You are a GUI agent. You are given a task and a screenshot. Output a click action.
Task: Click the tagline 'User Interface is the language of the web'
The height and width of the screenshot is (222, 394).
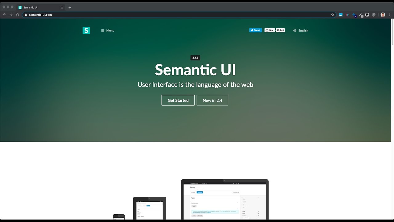click(x=195, y=84)
